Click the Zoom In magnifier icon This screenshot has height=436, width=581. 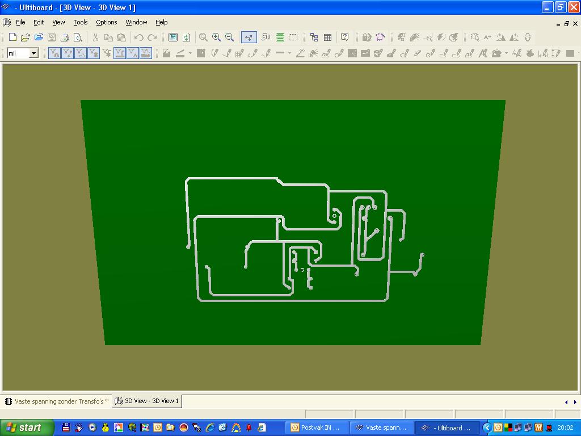pos(216,37)
